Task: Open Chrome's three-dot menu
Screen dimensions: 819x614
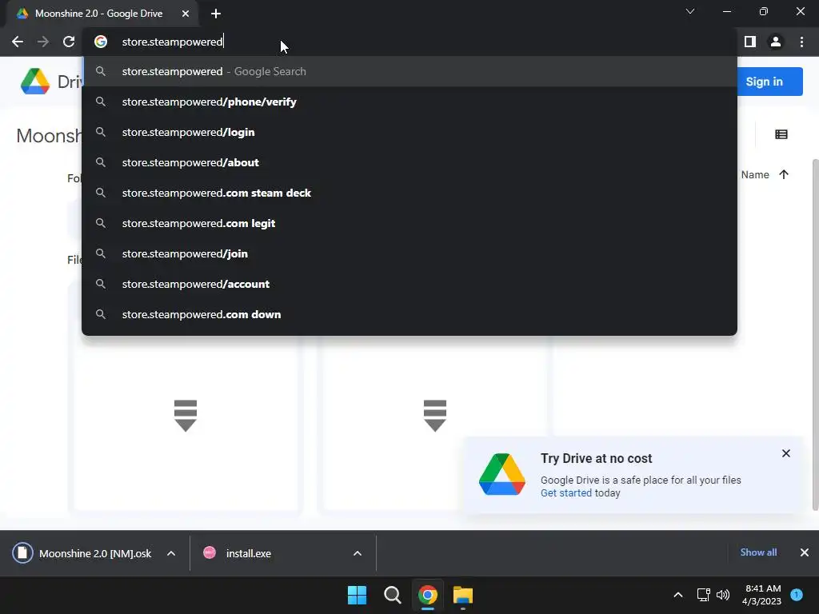Action: pyautogui.click(x=801, y=42)
